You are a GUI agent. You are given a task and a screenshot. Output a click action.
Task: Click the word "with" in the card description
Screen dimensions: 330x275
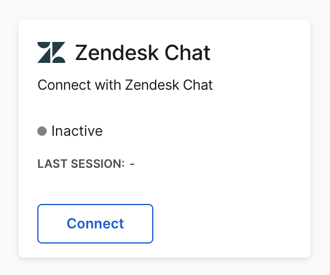point(108,85)
